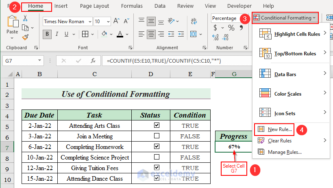Toggle Italic formatting

coord(57,34)
